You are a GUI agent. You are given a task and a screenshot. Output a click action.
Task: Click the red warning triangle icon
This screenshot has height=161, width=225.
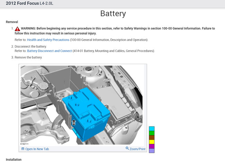17,29
